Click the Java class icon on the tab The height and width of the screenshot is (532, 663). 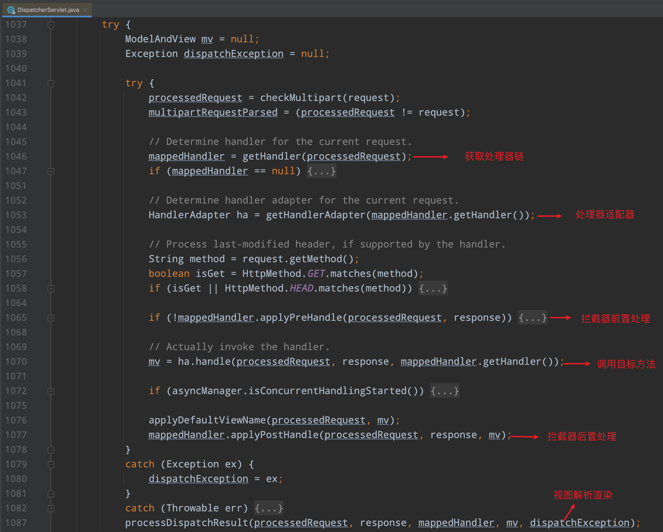click(11, 10)
